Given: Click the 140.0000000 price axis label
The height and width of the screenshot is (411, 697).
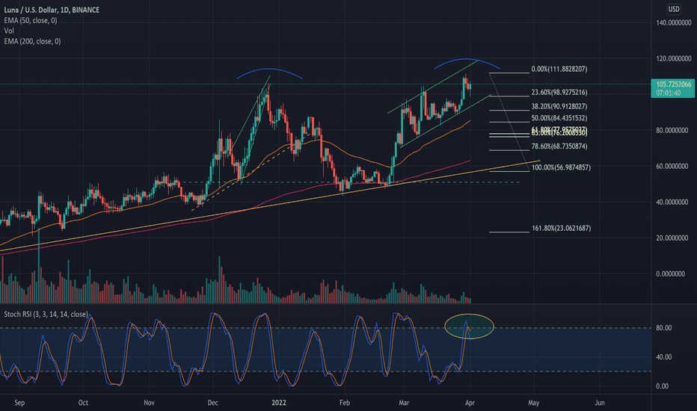Looking at the screenshot, I should [x=674, y=22].
